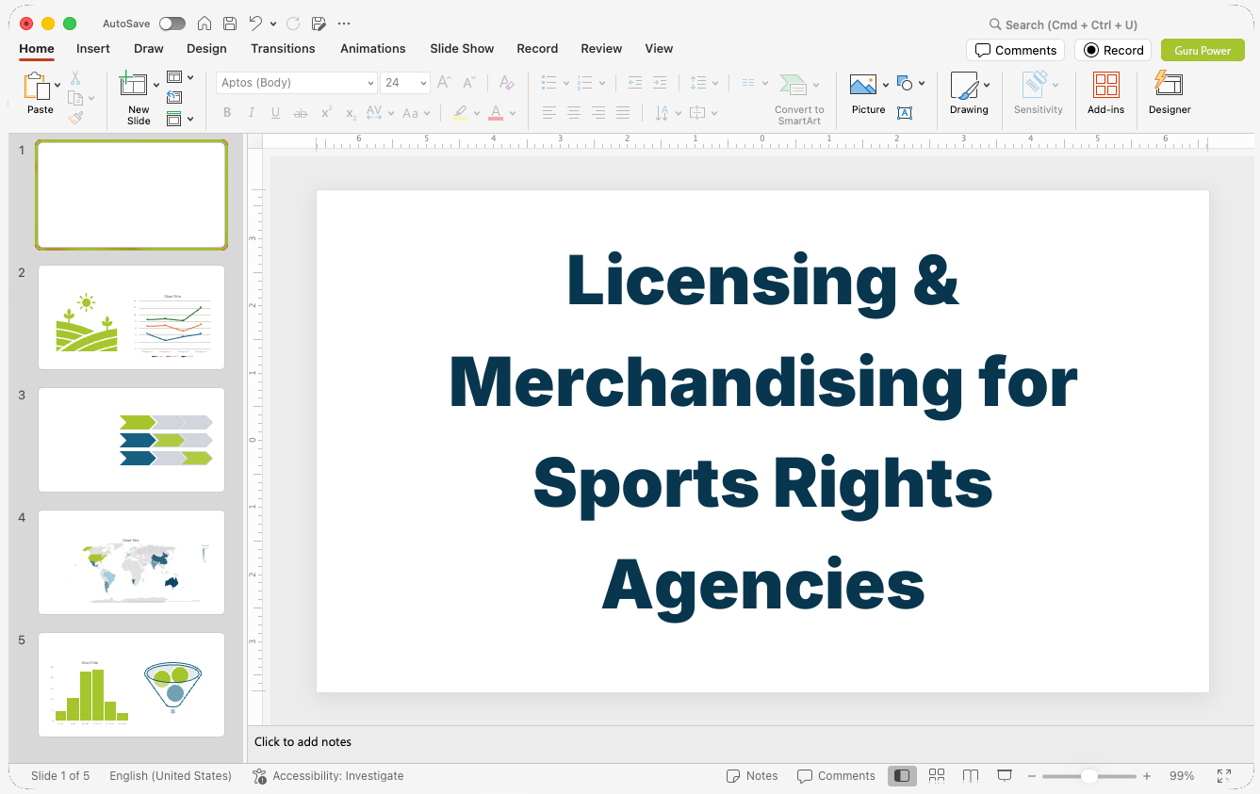Toggle subscript formatting
The image size is (1260, 794).
351,113
